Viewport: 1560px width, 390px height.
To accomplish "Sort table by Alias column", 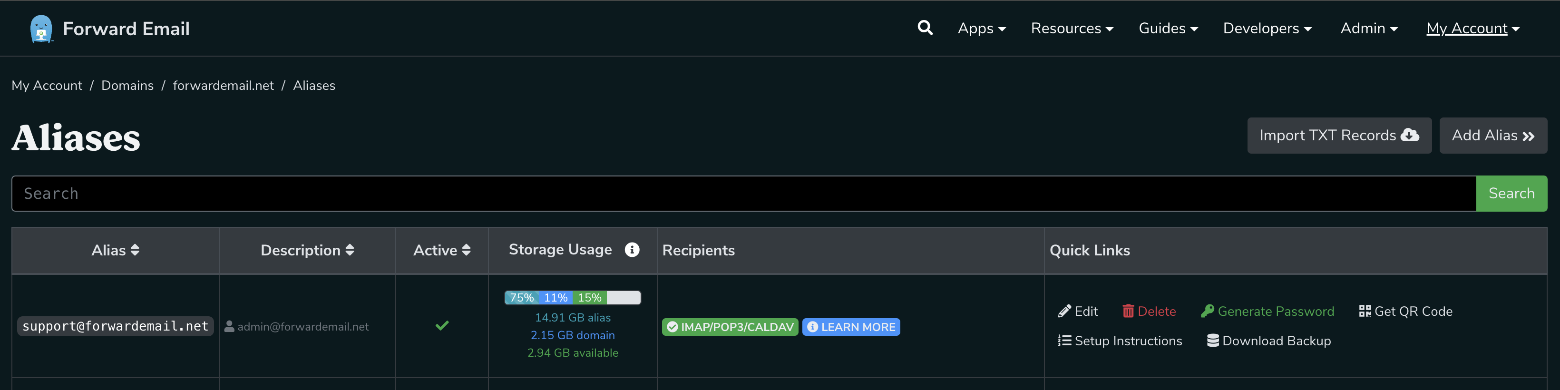I will click(115, 250).
